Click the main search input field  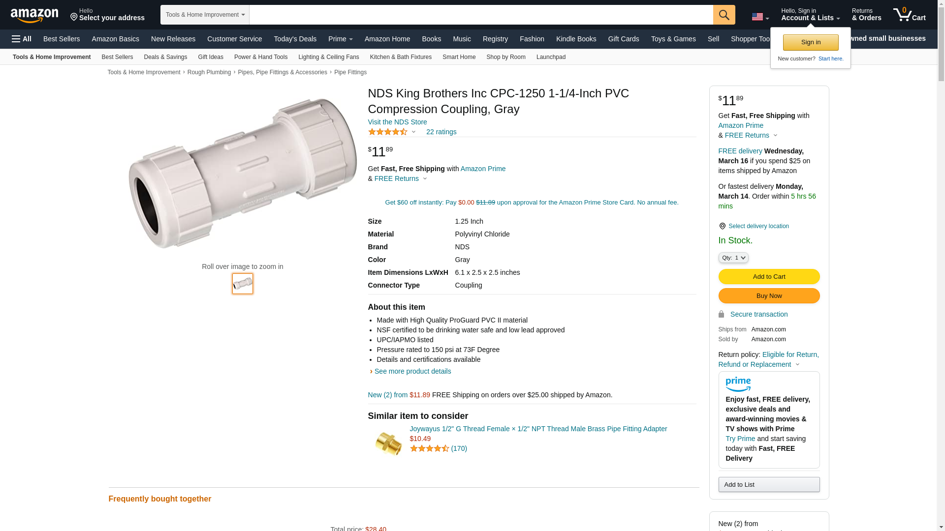[x=481, y=15]
